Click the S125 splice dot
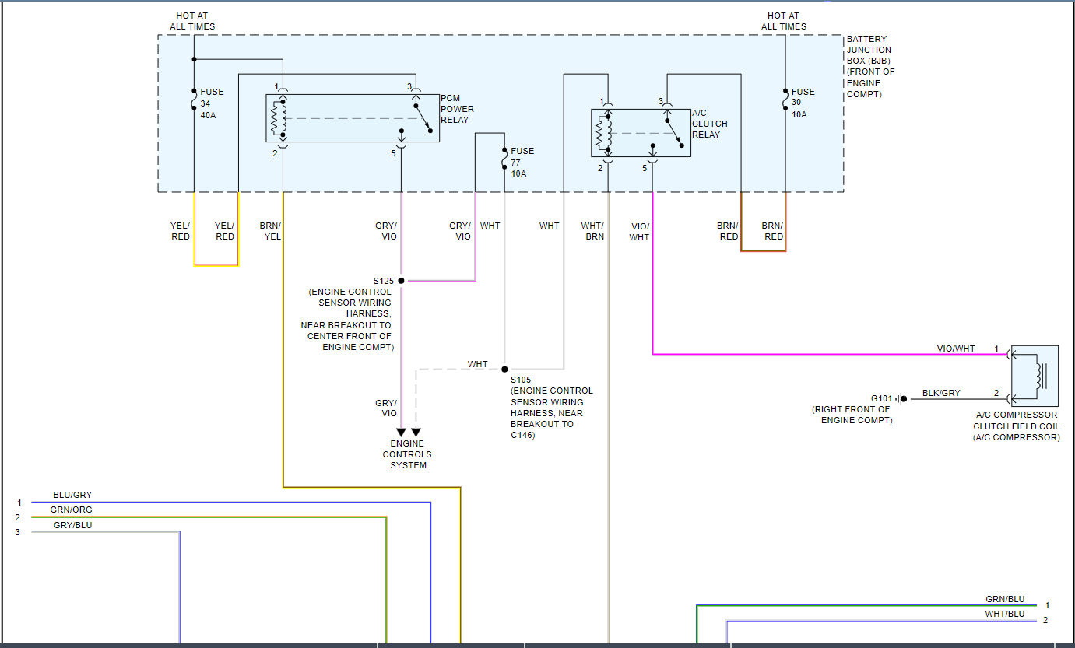The width and height of the screenshot is (1075, 648). [x=401, y=280]
